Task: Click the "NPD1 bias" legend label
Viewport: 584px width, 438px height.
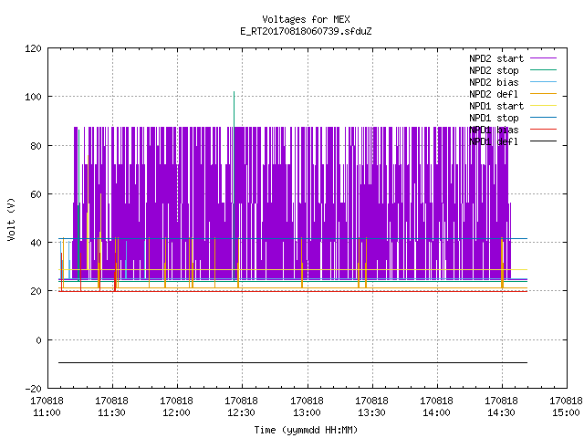Action: click(x=494, y=130)
